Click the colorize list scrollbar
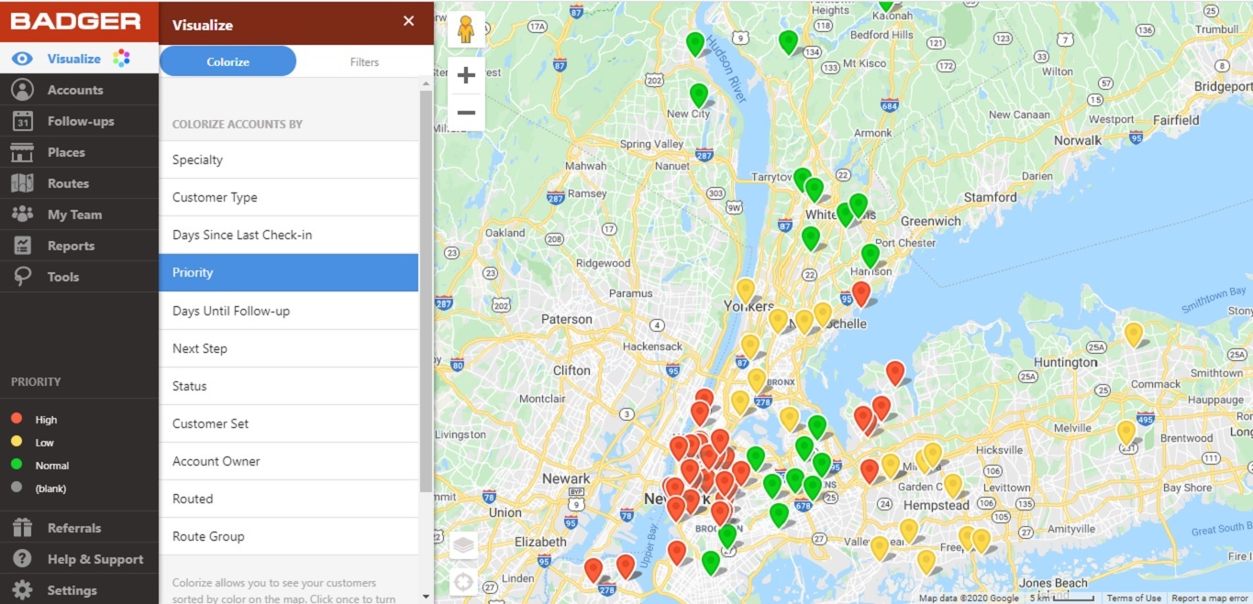Viewport: 1253px width, 604px height. pyautogui.click(x=426, y=275)
